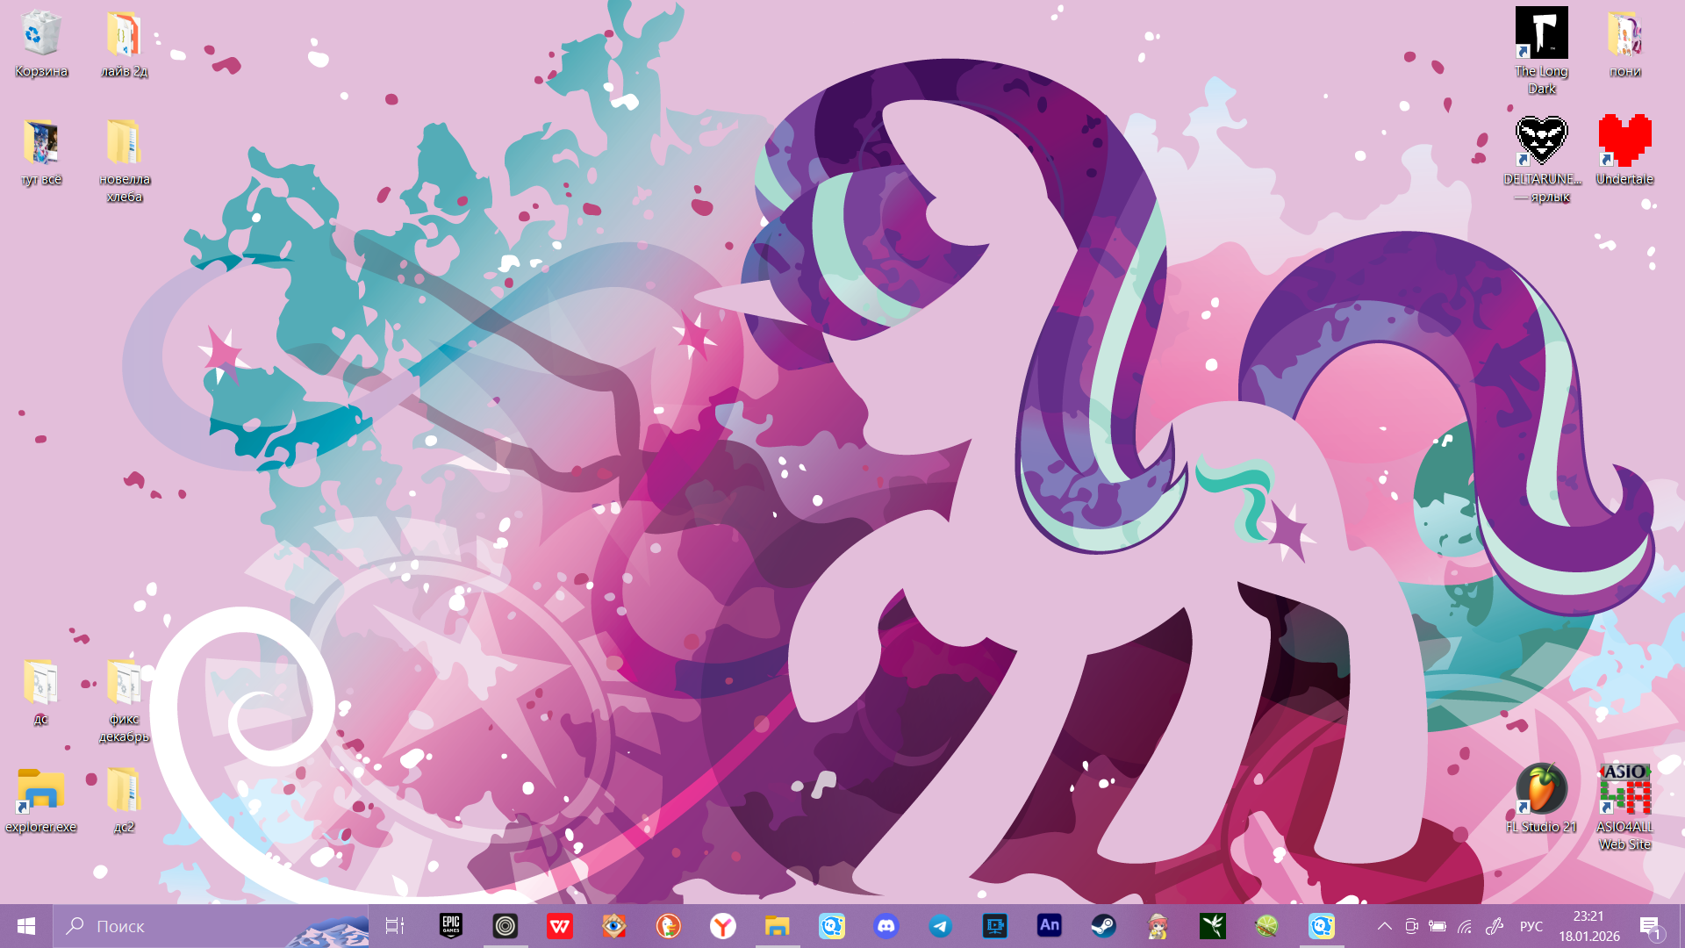1685x948 pixels.
Task: Expand hidden system tray icons
Action: (x=1384, y=926)
